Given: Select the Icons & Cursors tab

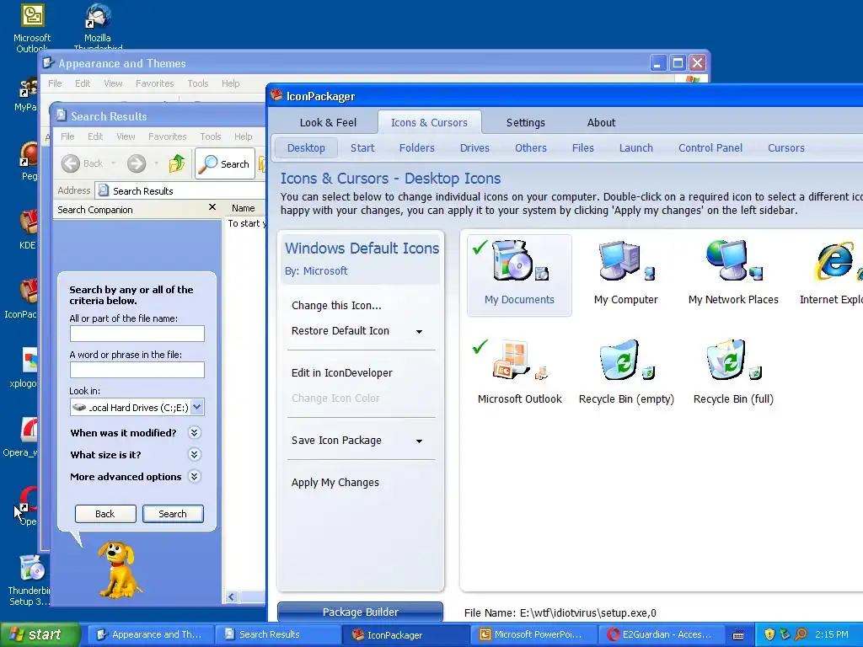Looking at the screenshot, I should [x=429, y=123].
